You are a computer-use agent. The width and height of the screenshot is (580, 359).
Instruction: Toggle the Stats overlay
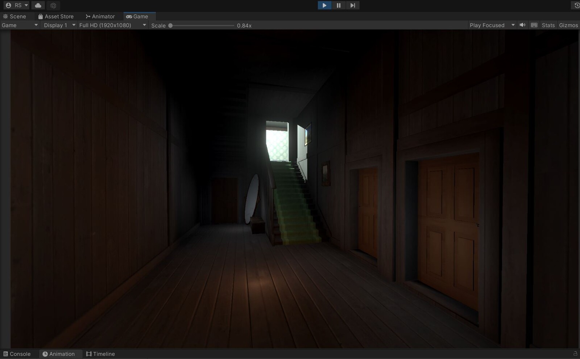548,25
